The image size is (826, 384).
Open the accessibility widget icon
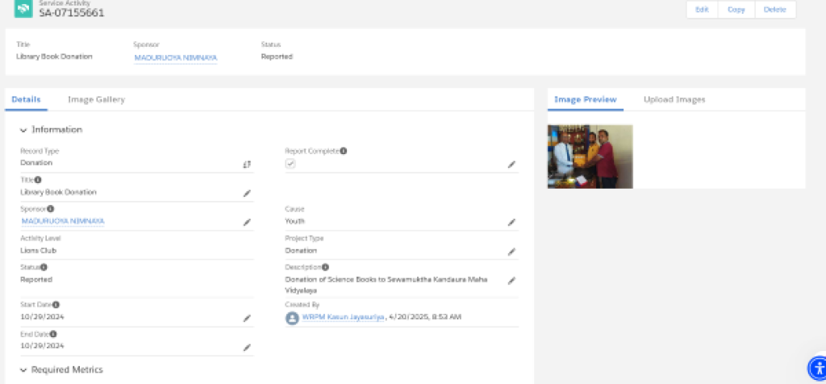pos(818,368)
